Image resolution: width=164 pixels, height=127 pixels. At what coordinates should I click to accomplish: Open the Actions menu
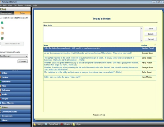[28, 6]
